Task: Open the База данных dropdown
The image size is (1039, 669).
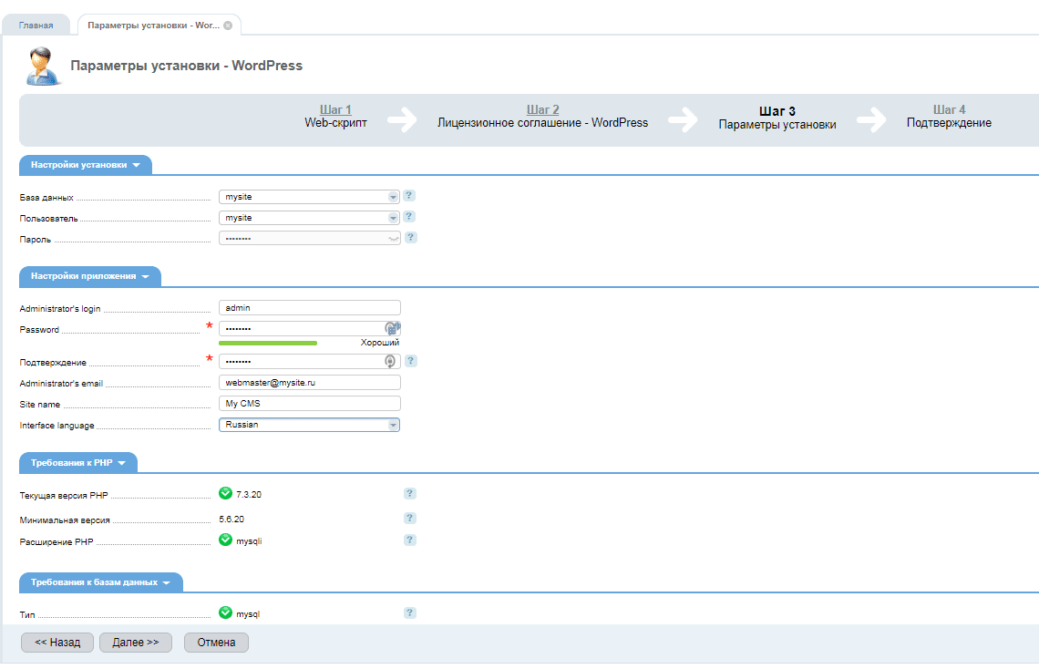Action: [393, 197]
